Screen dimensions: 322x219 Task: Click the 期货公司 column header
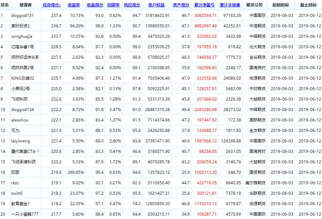point(254,5)
